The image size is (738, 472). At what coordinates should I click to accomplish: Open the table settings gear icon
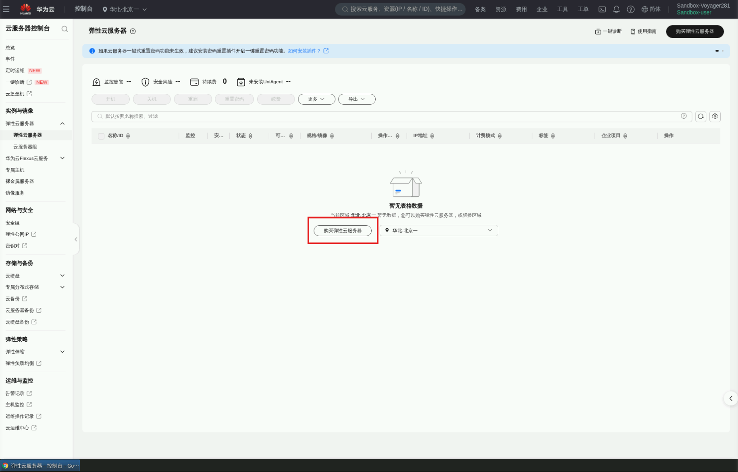715,116
